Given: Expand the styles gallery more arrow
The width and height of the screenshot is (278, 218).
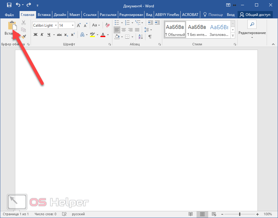Looking at the screenshot, I should coord(233,36).
